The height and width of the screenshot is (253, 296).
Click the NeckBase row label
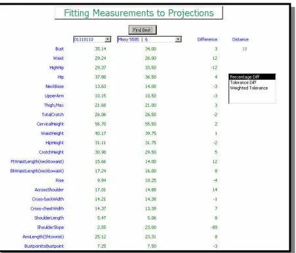[x=54, y=87]
